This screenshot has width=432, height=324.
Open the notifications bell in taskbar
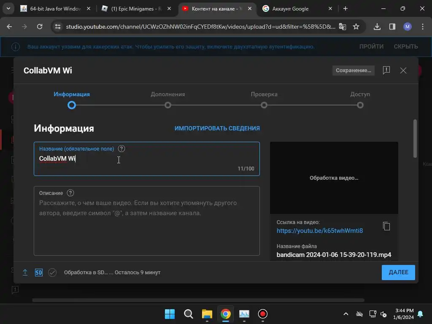tap(421, 314)
